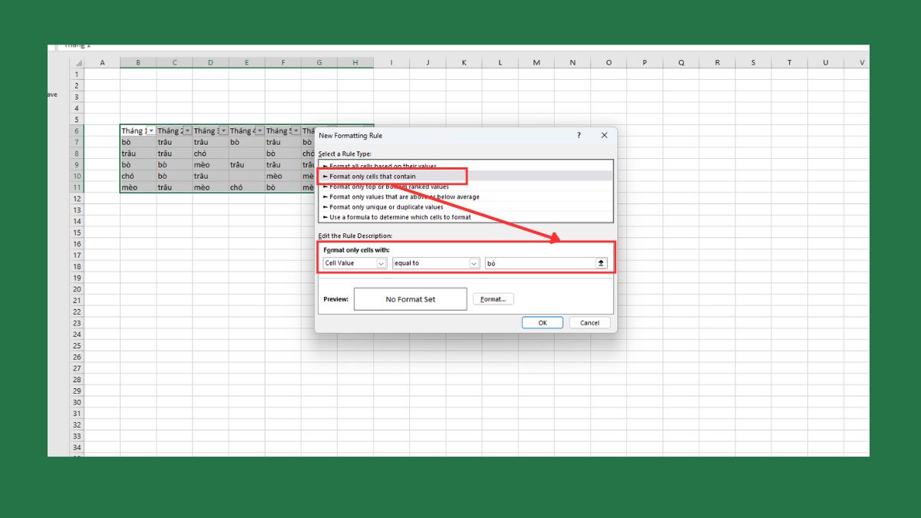Click the AutoFilter icon on Tháng 1 header
The width and height of the screenshot is (921, 518).
coord(150,130)
